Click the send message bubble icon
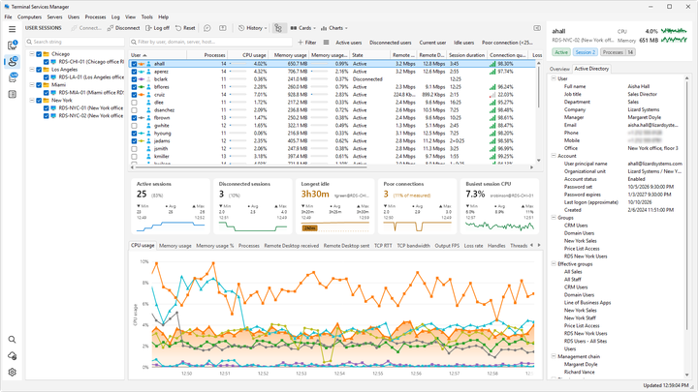The image size is (698, 392). click(x=207, y=28)
